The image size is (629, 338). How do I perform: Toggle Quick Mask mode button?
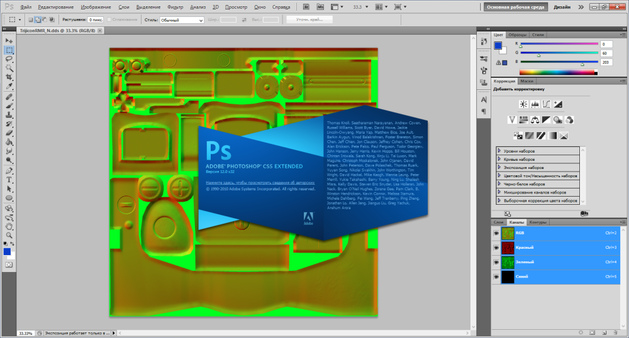tap(9, 264)
